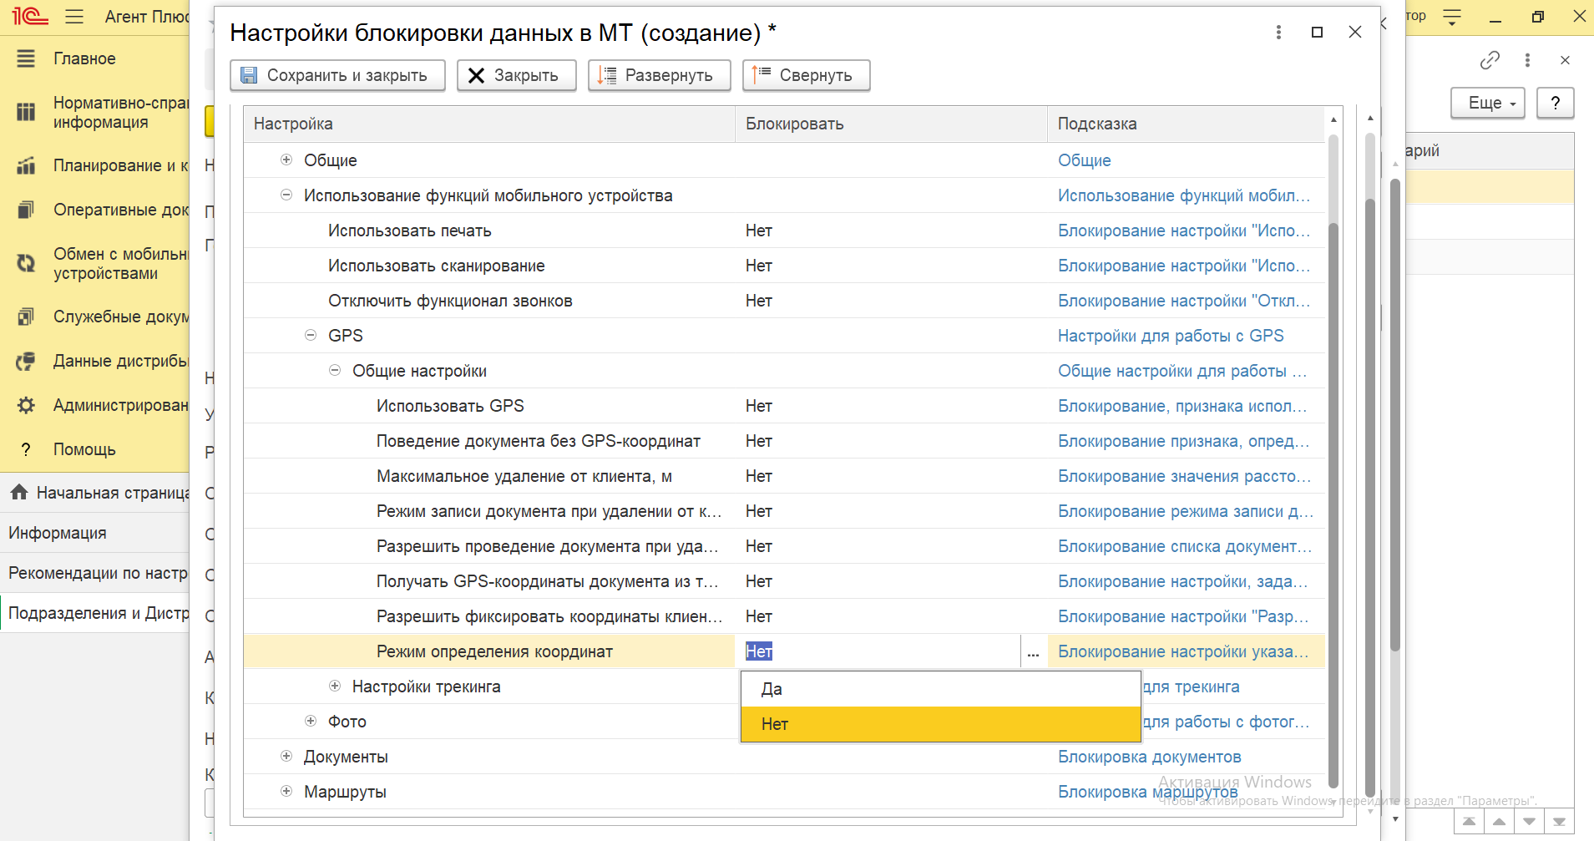1594x841 pixels.
Task: Select Поведение документа без GPS-координат row
Action: pyautogui.click(x=784, y=441)
